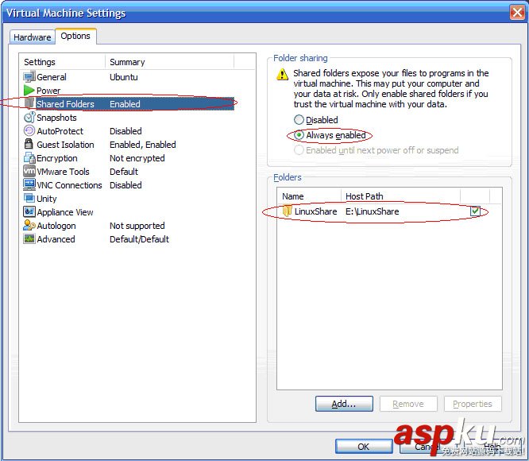
Task: Click the Add... folder button
Action: click(x=344, y=404)
